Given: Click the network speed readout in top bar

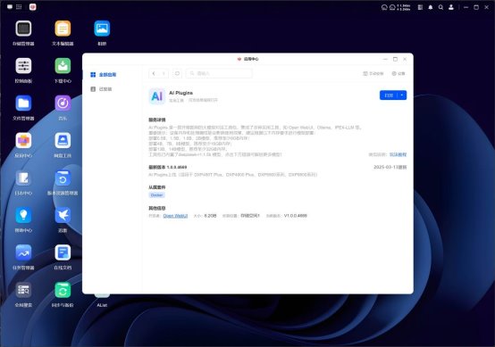Looking at the screenshot, I should coord(404,7).
